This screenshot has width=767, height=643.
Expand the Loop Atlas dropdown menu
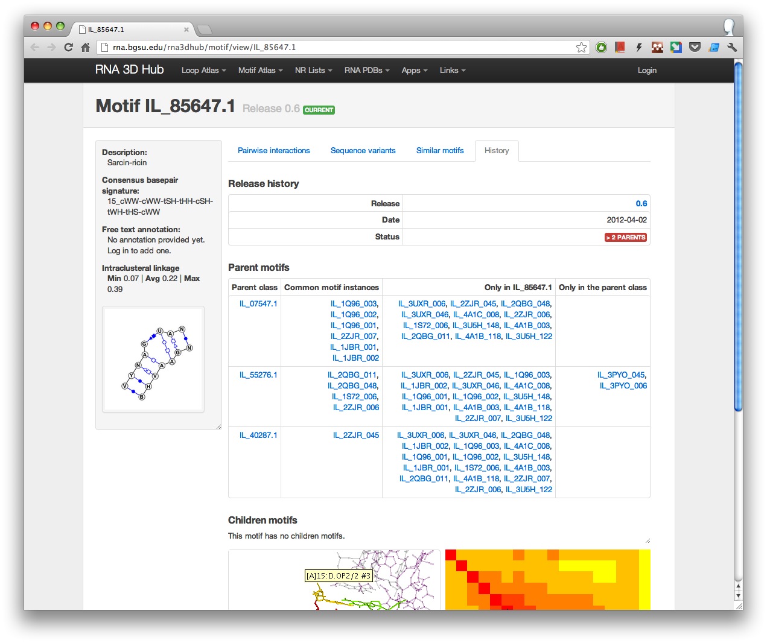coord(203,71)
